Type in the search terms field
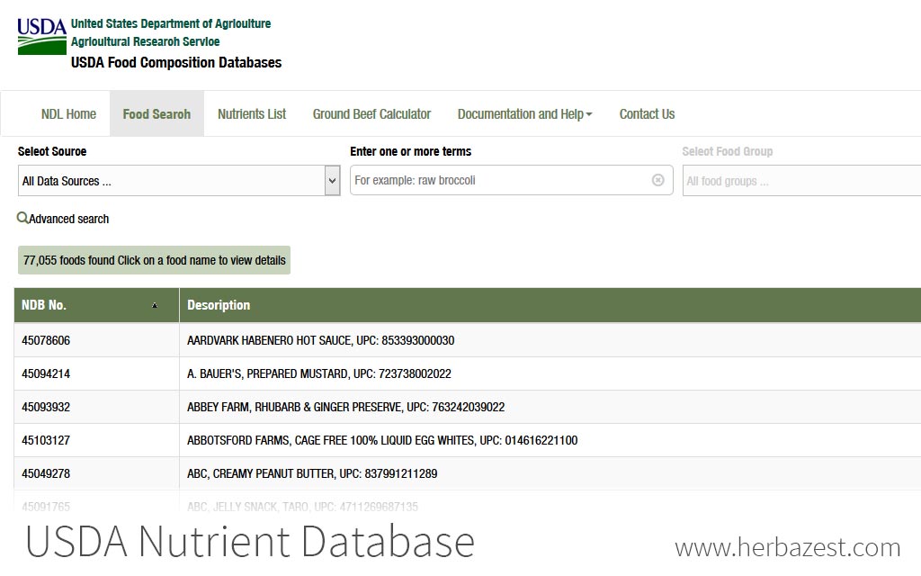Image resolution: width=921 pixels, height=576 pixels. (x=499, y=180)
